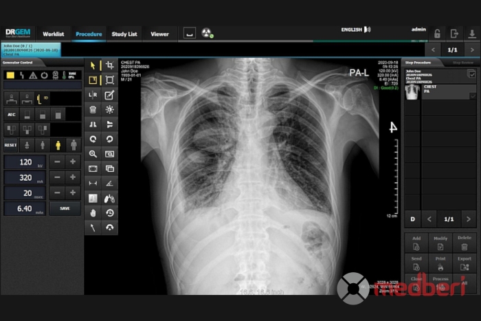Switch to the Study List tab

pos(124,34)
